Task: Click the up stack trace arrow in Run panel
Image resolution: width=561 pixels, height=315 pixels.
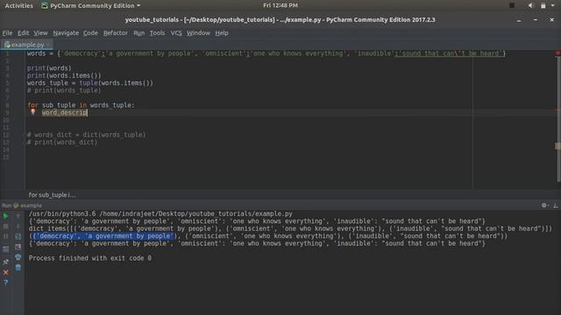Action: pyautogui.click(x=18, y=216)
